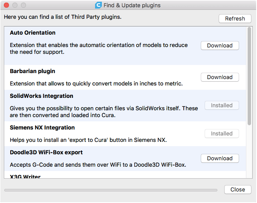The height and width of the screenshot is (203, 257).
Task: Close window with red title bar button
Action: 6,6
